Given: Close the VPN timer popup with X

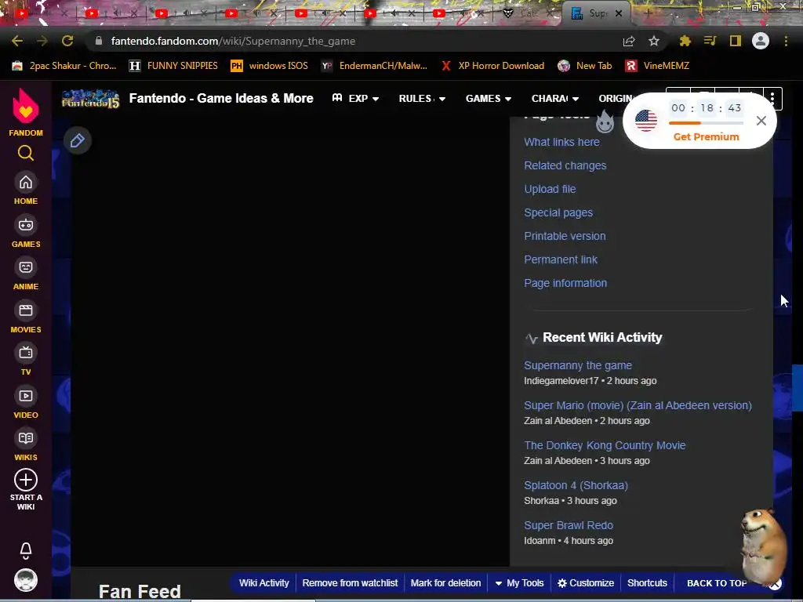Looking at the screenshot, I should coord(761,121).
